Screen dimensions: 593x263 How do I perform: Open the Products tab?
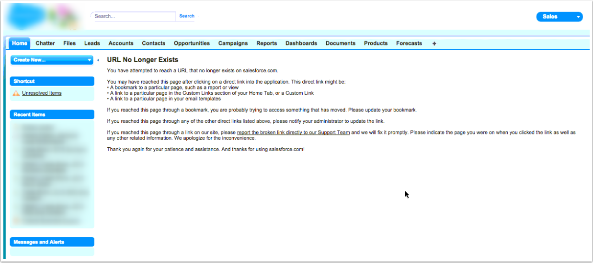[376, 43]
